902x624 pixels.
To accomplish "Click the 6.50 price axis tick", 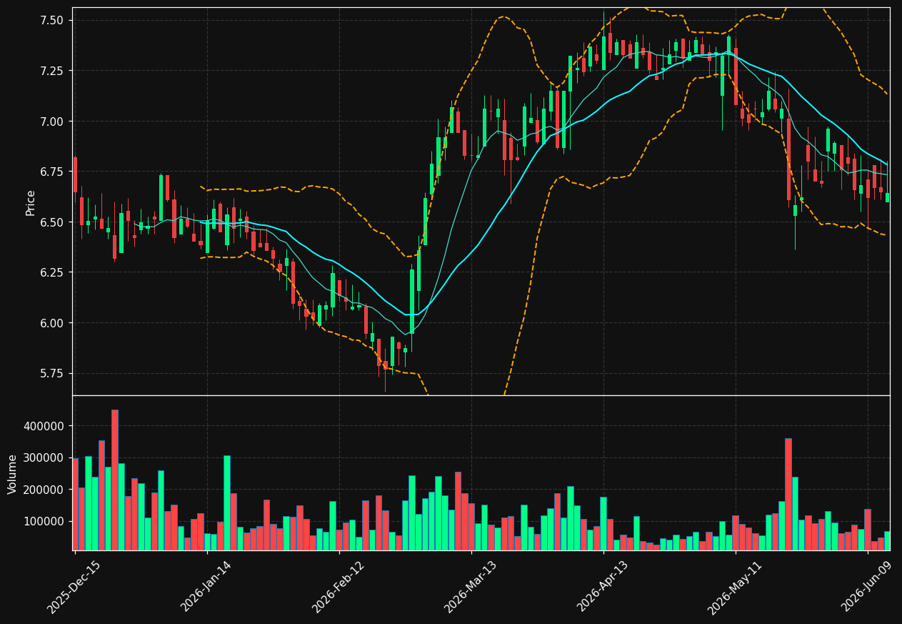I will (x=52, y=222).
